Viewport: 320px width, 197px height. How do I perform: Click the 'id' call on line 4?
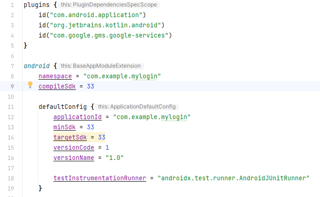point(42,35)
